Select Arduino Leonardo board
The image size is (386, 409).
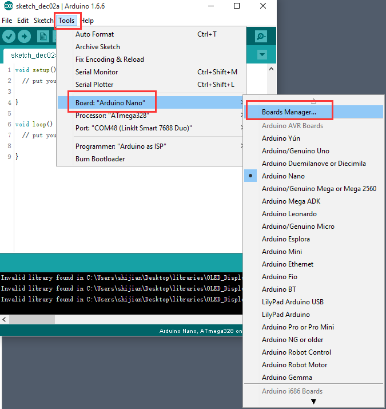[x=314, y=214]
